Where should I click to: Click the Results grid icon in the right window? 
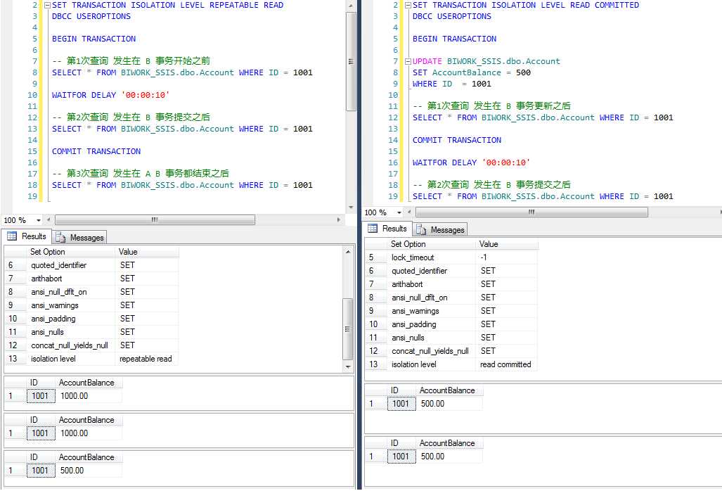373,229
